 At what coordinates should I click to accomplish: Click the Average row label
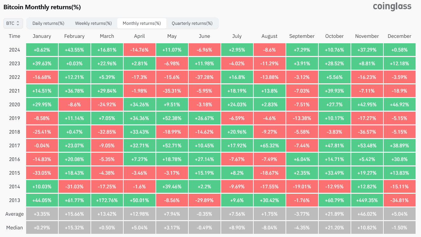[x=14, y=214]
